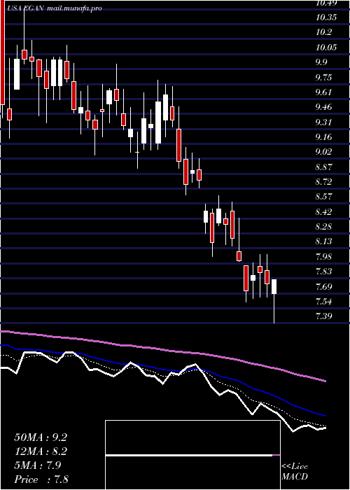This screenshot has width=350, height=490.
Task: Click the 10.35 price axis label
Action: coord(326,17)
